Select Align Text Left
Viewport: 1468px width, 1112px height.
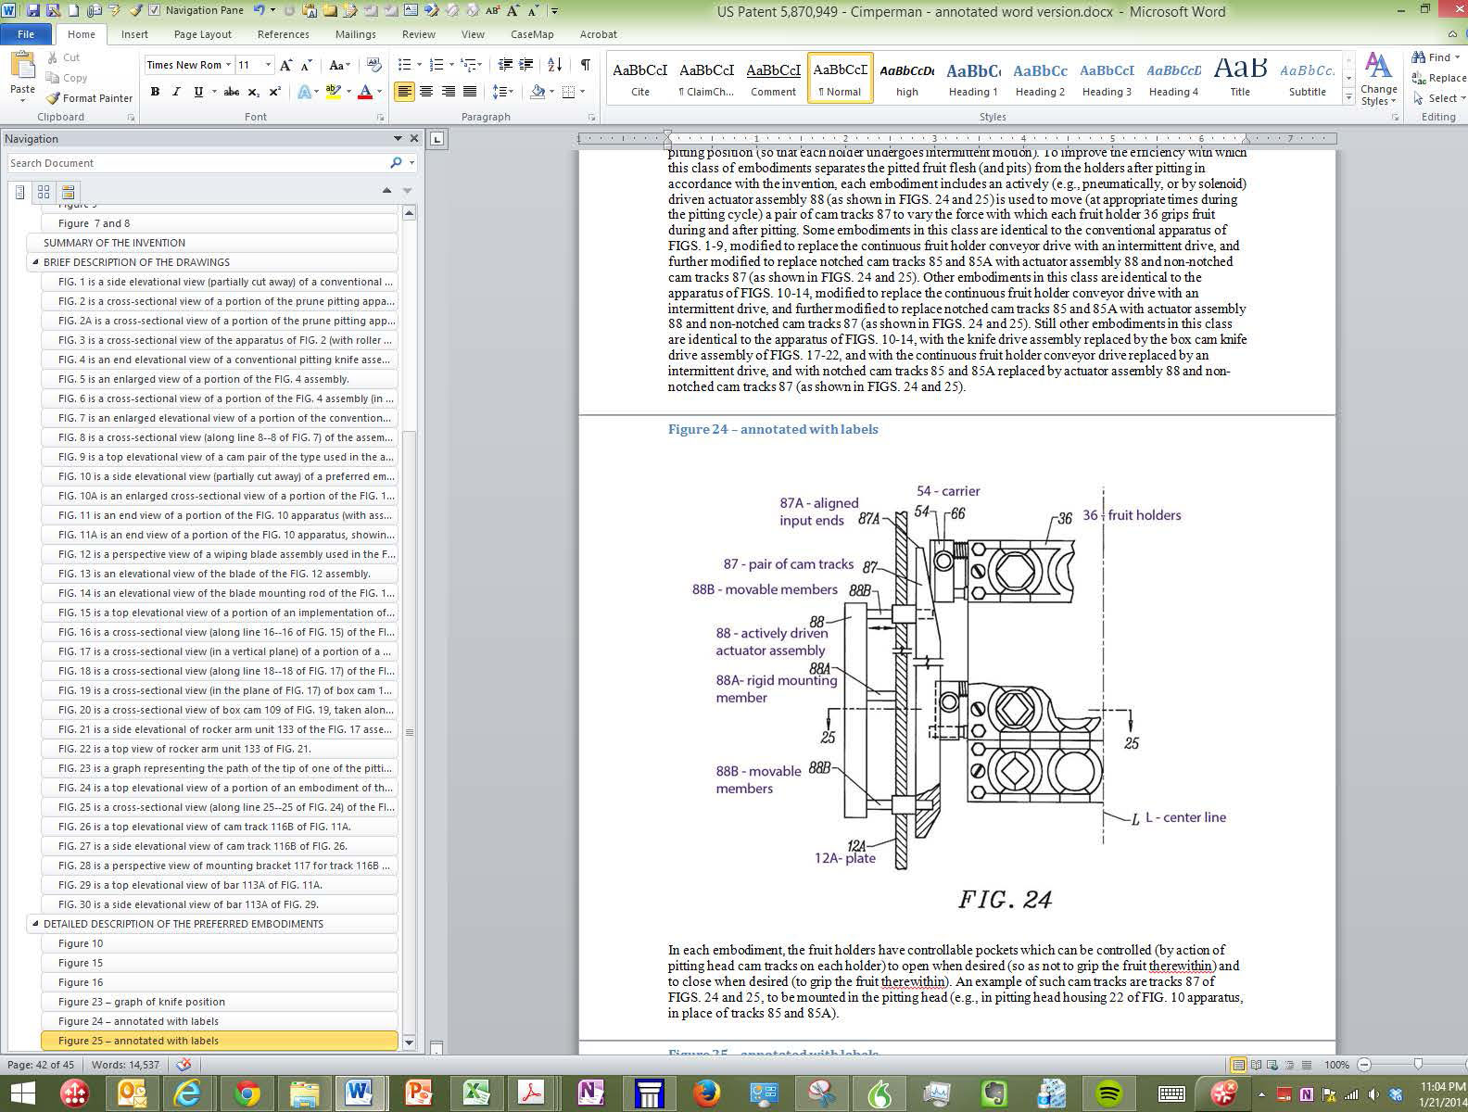[404, 92]
